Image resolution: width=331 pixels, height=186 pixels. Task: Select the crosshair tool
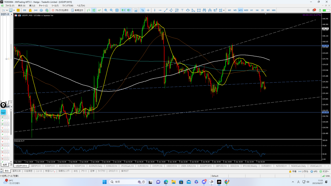click(148, 10)
